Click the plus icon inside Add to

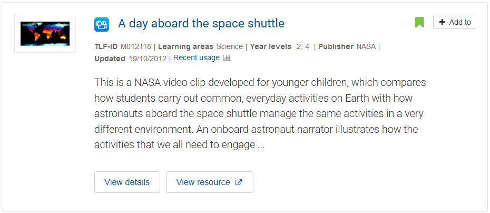[x=442, y=22]
